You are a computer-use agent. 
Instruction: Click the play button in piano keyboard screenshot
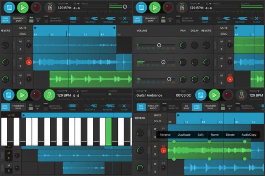[22, 95]
